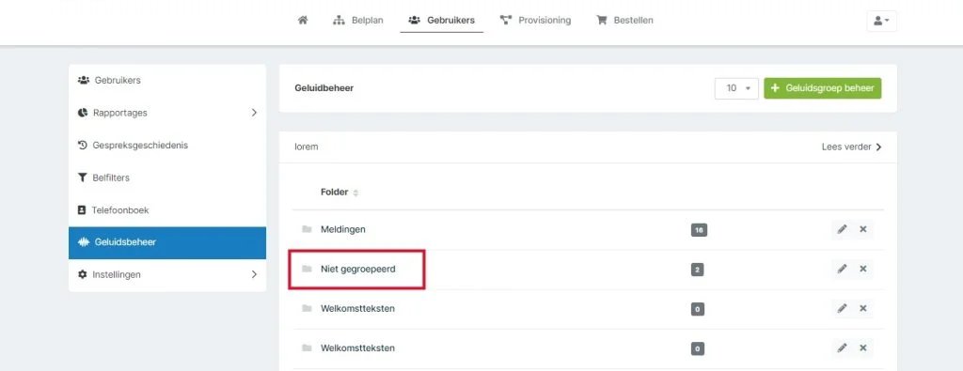This screenshot has height=371, width=963.
Task: Open the Bestellen shopping cart tab
Action: (624, 21)
